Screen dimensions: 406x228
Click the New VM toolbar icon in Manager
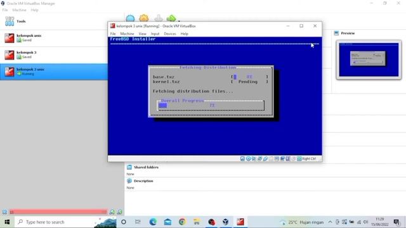point(130,18)
